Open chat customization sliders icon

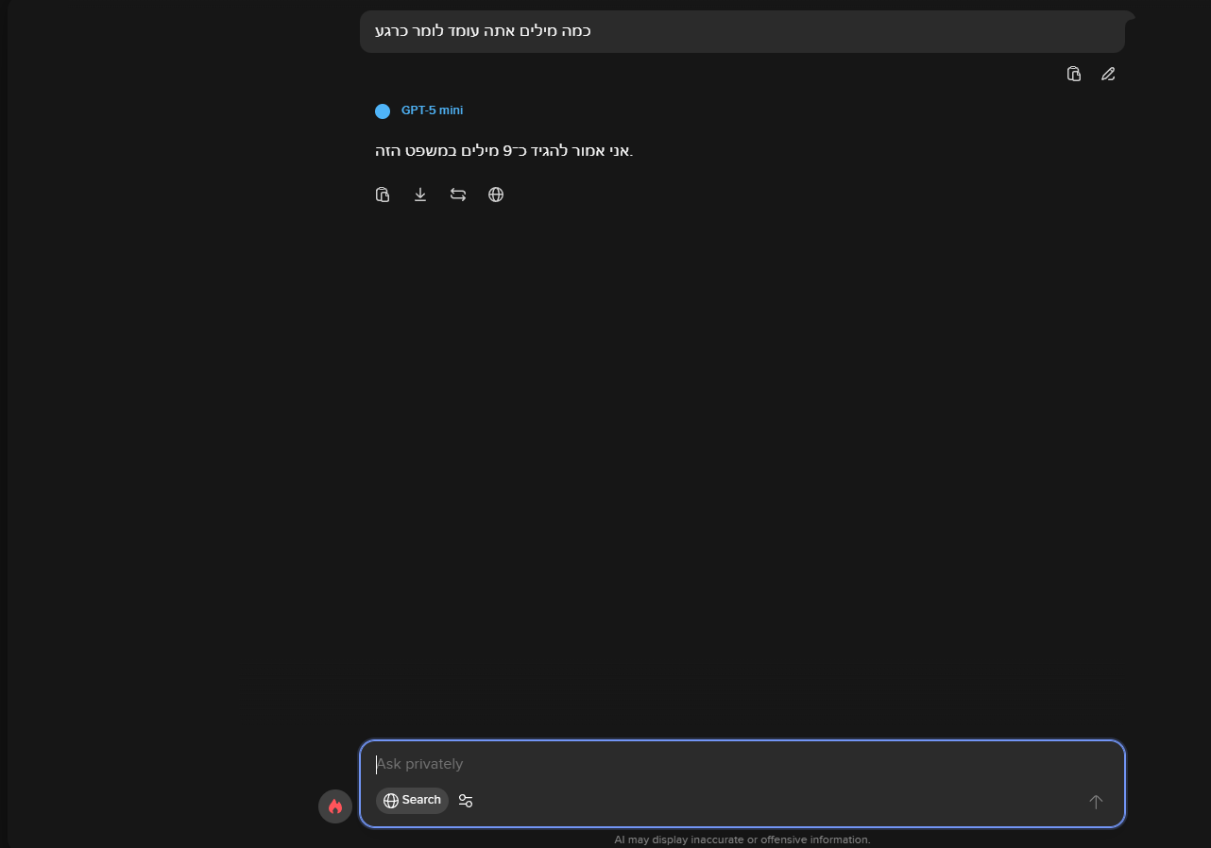tap(466, 801)
